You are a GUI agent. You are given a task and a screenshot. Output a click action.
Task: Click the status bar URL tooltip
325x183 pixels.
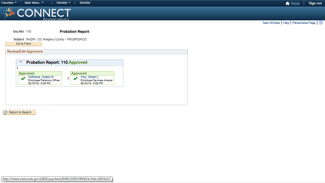point(57,179)
